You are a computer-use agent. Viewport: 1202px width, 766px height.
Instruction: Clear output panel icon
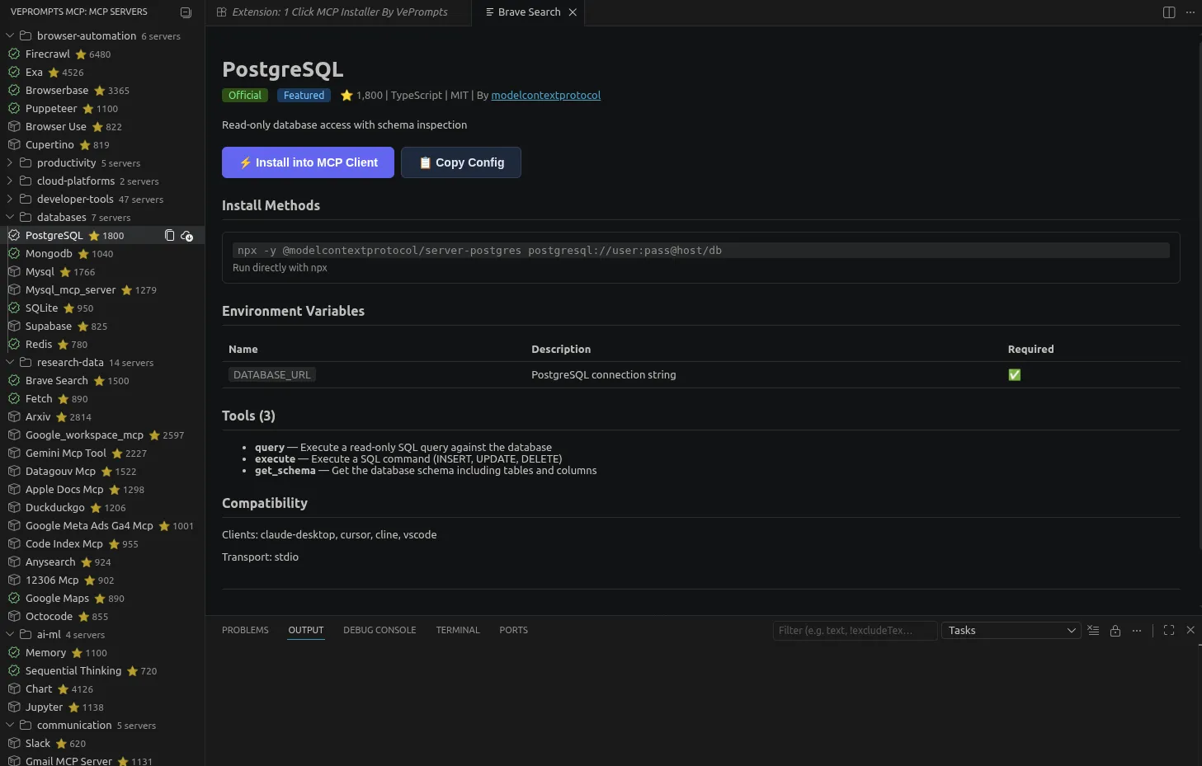pyautogui.click(x=1093, y=630)
